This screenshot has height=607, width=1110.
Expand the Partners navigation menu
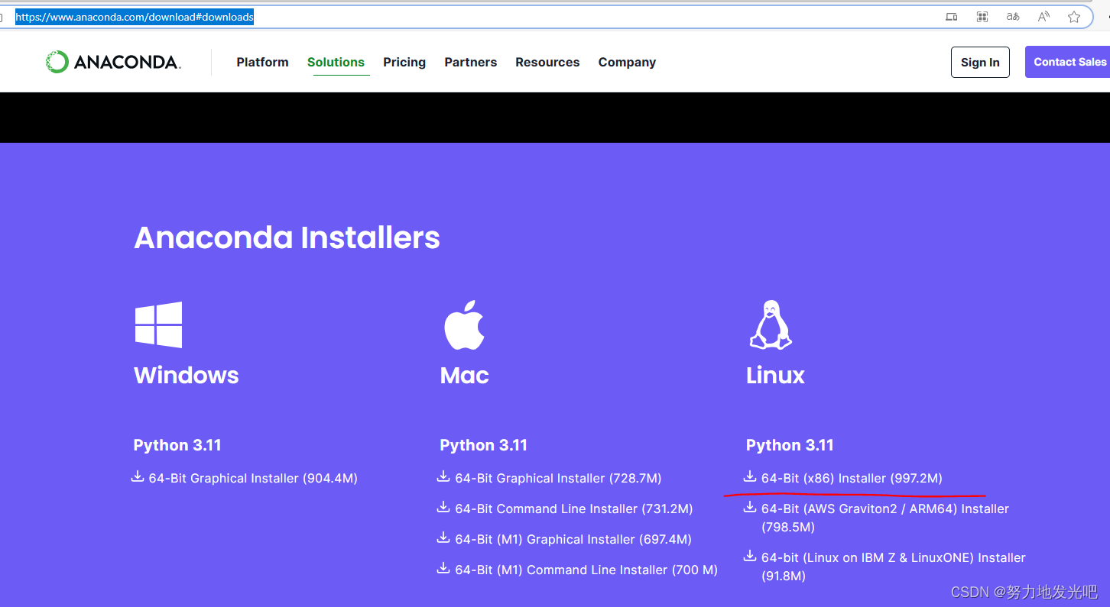coord(470,62)
